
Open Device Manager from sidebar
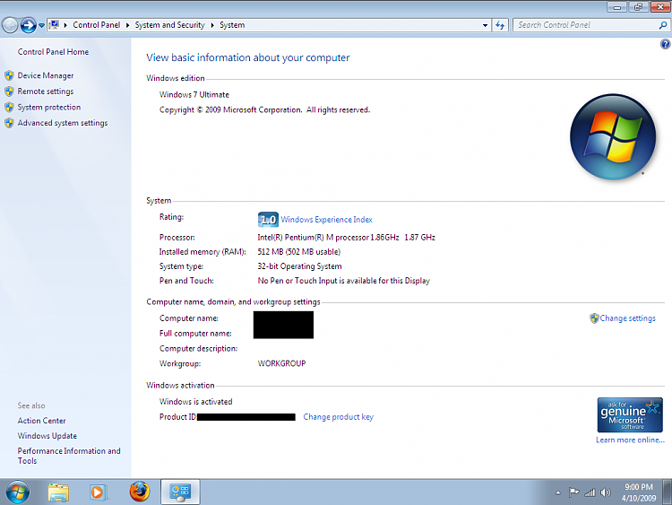(x=46, y=75)
